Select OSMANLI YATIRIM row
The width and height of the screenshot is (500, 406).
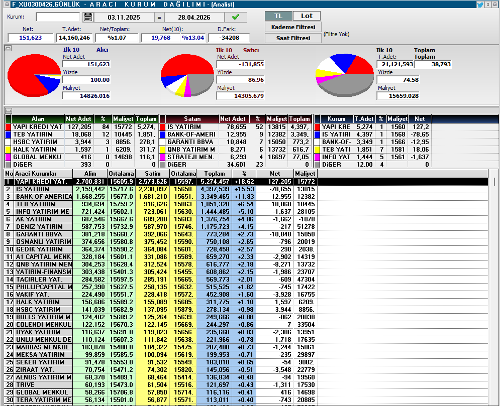[246, 242]
